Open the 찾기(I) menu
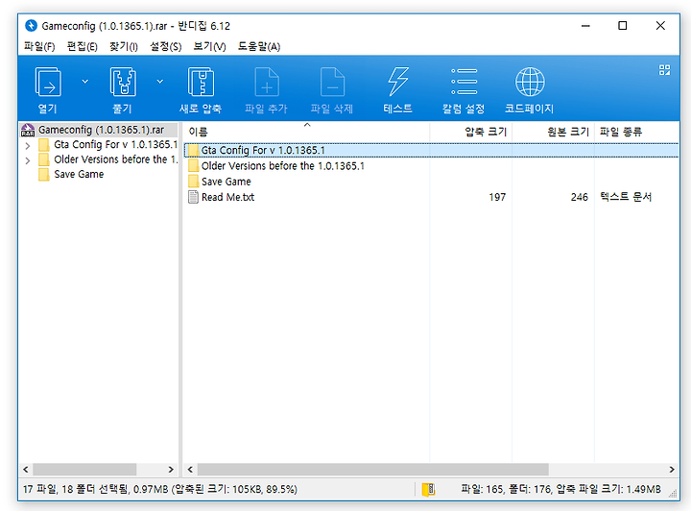The image size is (691, 511). click(124, 46)
